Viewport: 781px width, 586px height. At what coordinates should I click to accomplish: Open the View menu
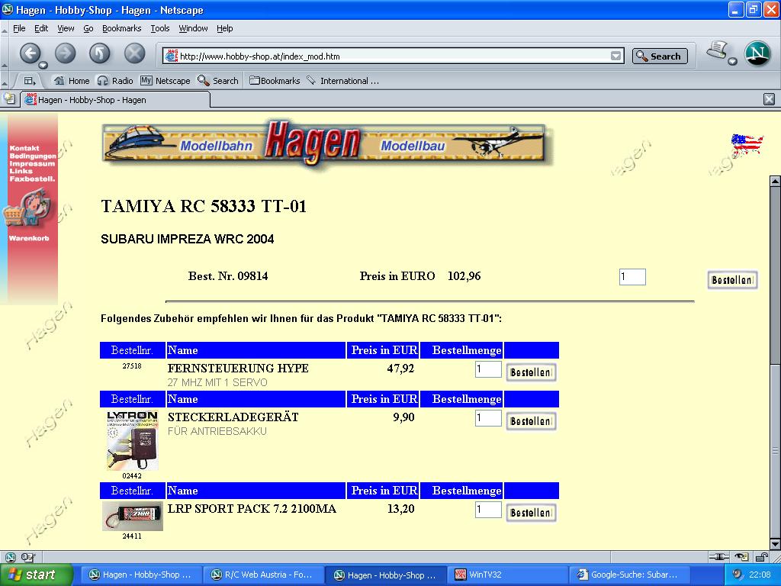(66, 28)
